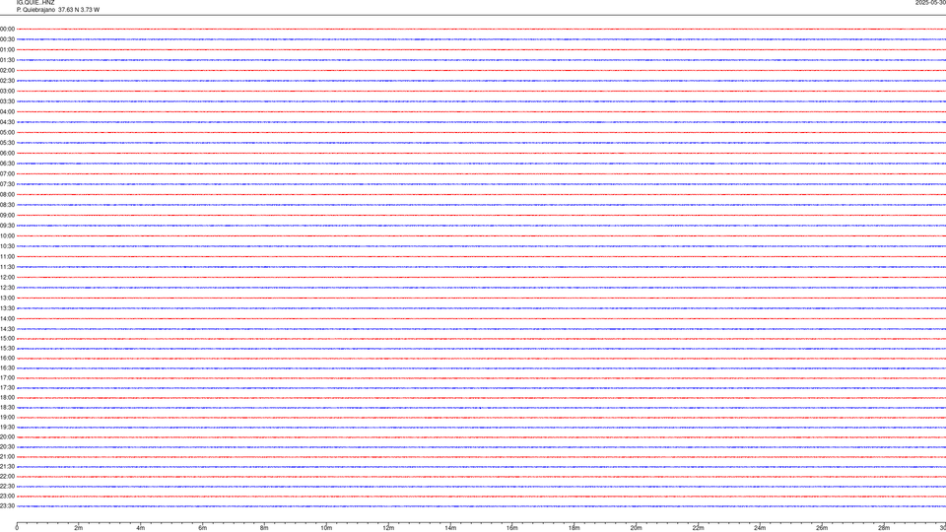The height and width of the screenshot is (532, 946).
Task: Select the 02:30 time row label
Action: pyautogui.click(x=7, y=80)
